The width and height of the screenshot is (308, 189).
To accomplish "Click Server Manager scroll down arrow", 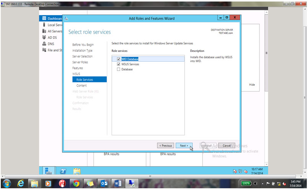I will coord(266,164).
